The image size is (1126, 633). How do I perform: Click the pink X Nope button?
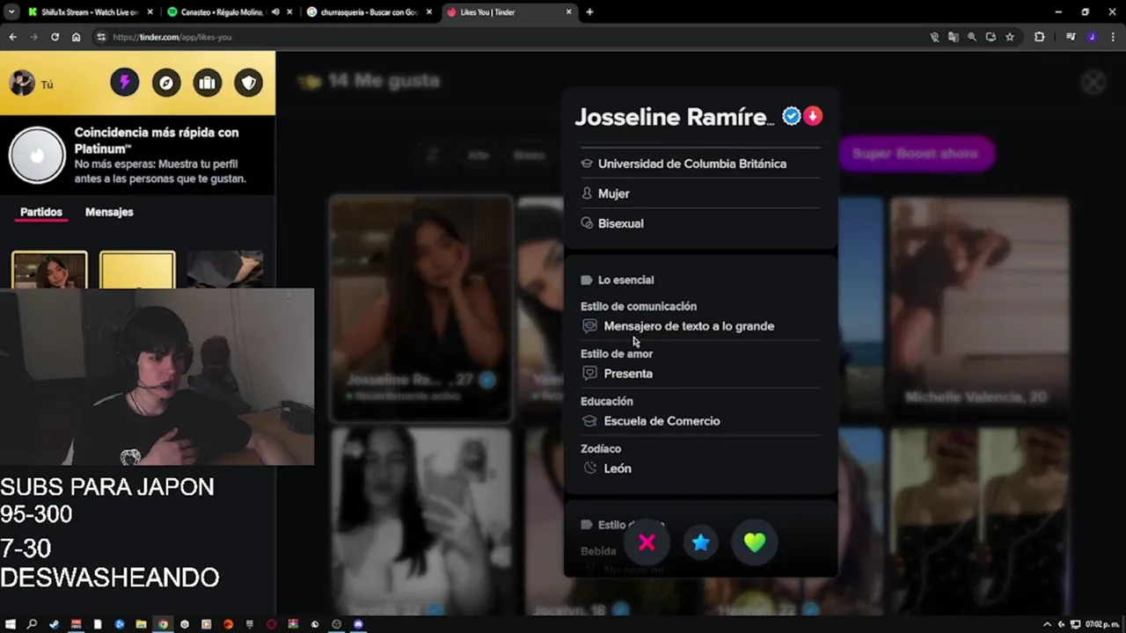click(x=647, y=542)
